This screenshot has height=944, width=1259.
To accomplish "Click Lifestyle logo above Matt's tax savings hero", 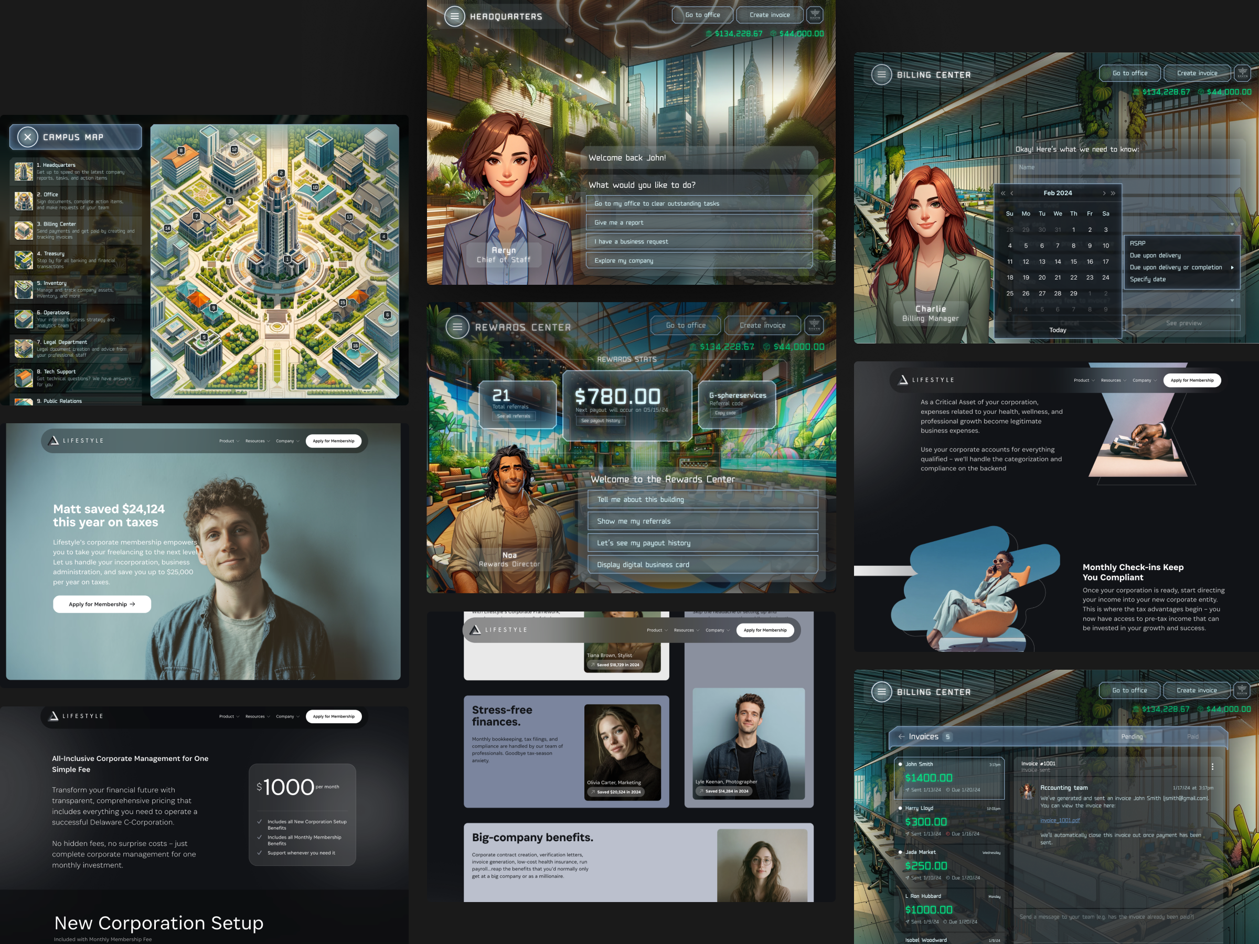I will tap(76, 441).
